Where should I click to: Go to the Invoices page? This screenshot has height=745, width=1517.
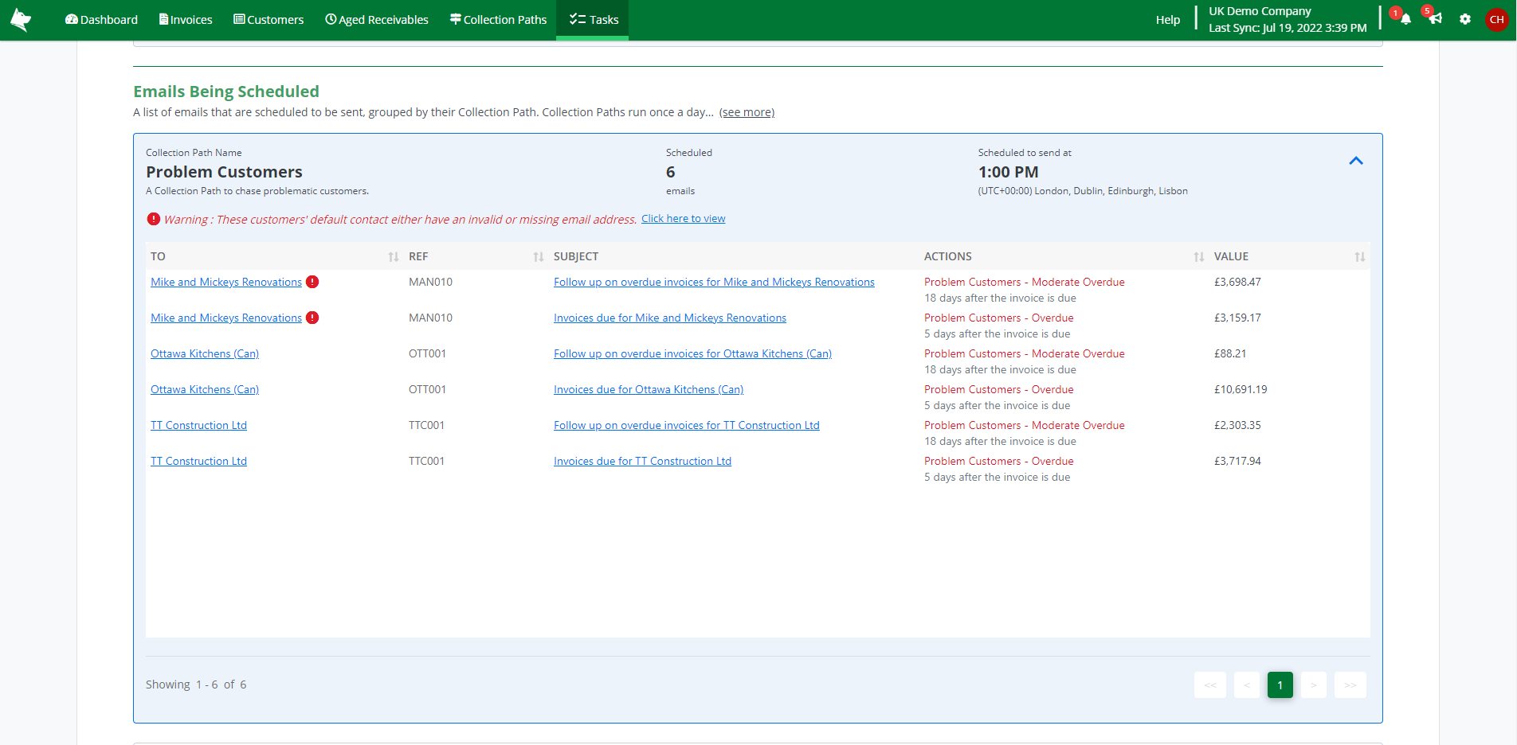(186, 20)
